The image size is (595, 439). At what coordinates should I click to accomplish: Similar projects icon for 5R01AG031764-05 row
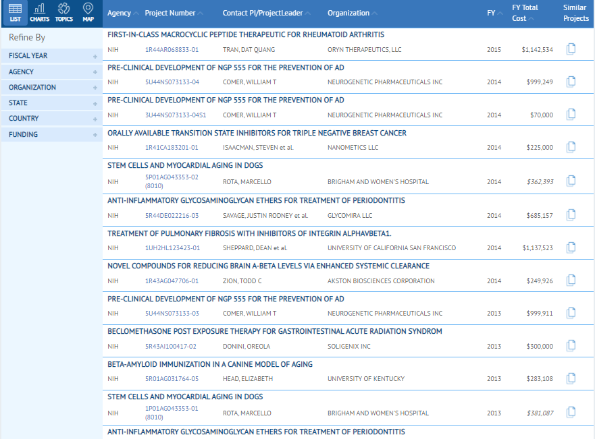coord(571,378)
